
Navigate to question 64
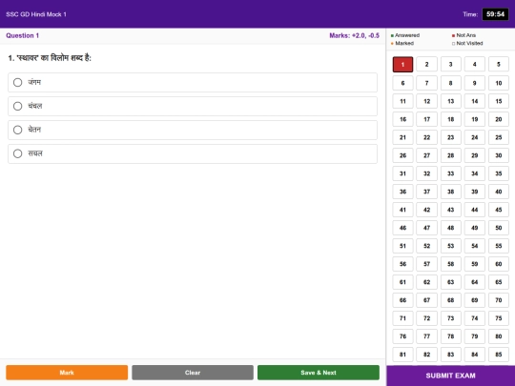pyautogui.click(x=475, y=281)
